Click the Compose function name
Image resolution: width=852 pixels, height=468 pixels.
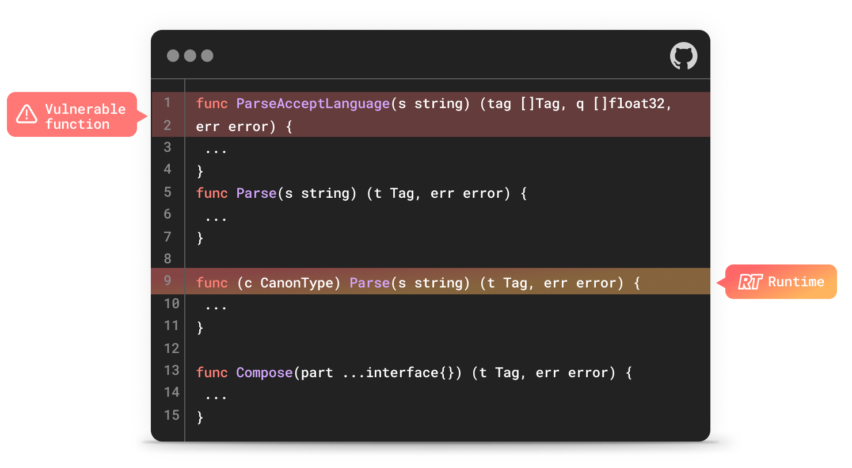click(264, 373)
